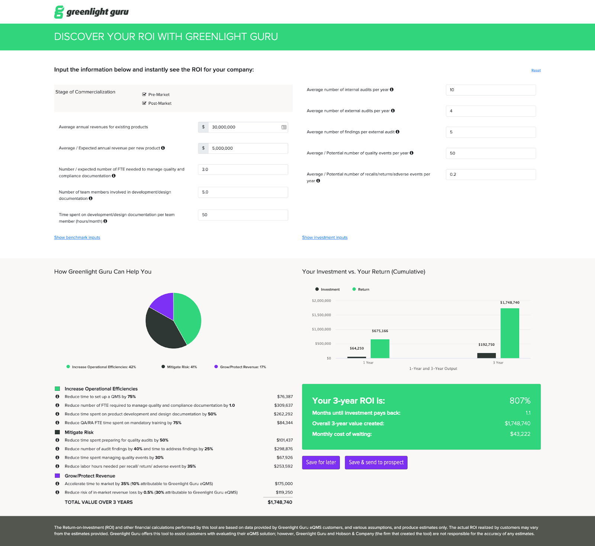The width and height of the screenshot is (595, 546).
Task: Uncheck the Pre-Market checkbox
Action: pos(144,94)
